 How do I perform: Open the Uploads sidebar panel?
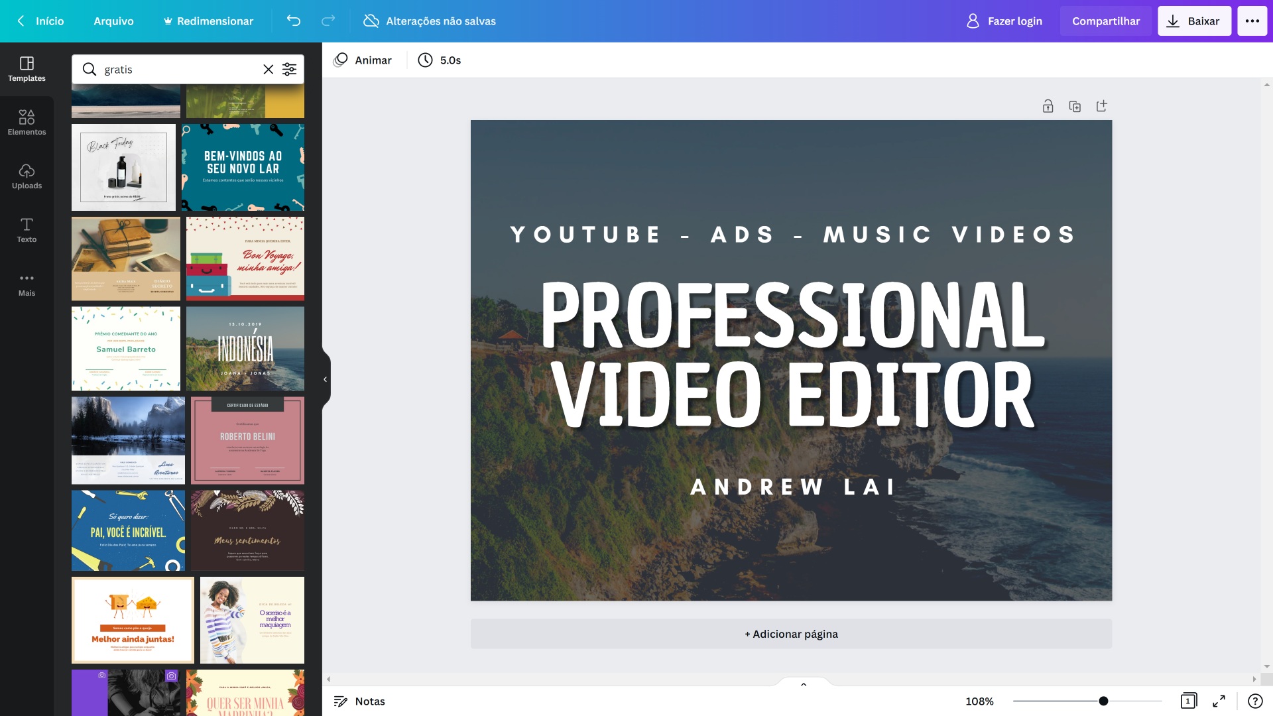click(x=27, y=176)
